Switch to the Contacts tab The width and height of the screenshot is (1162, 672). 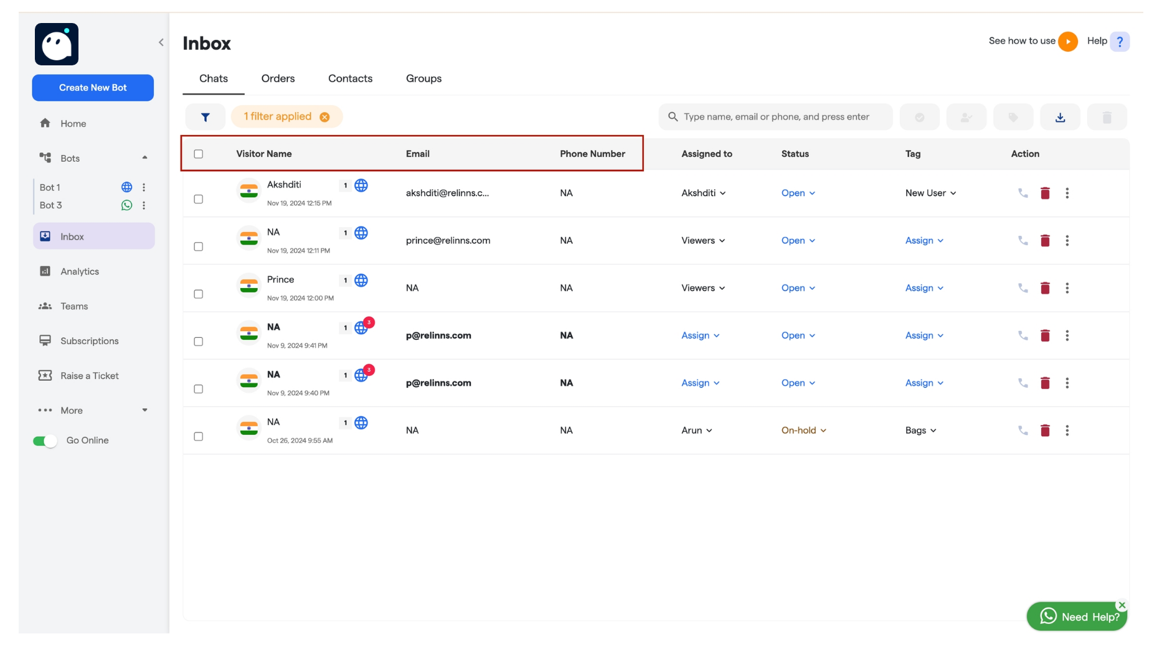[350, 78]
